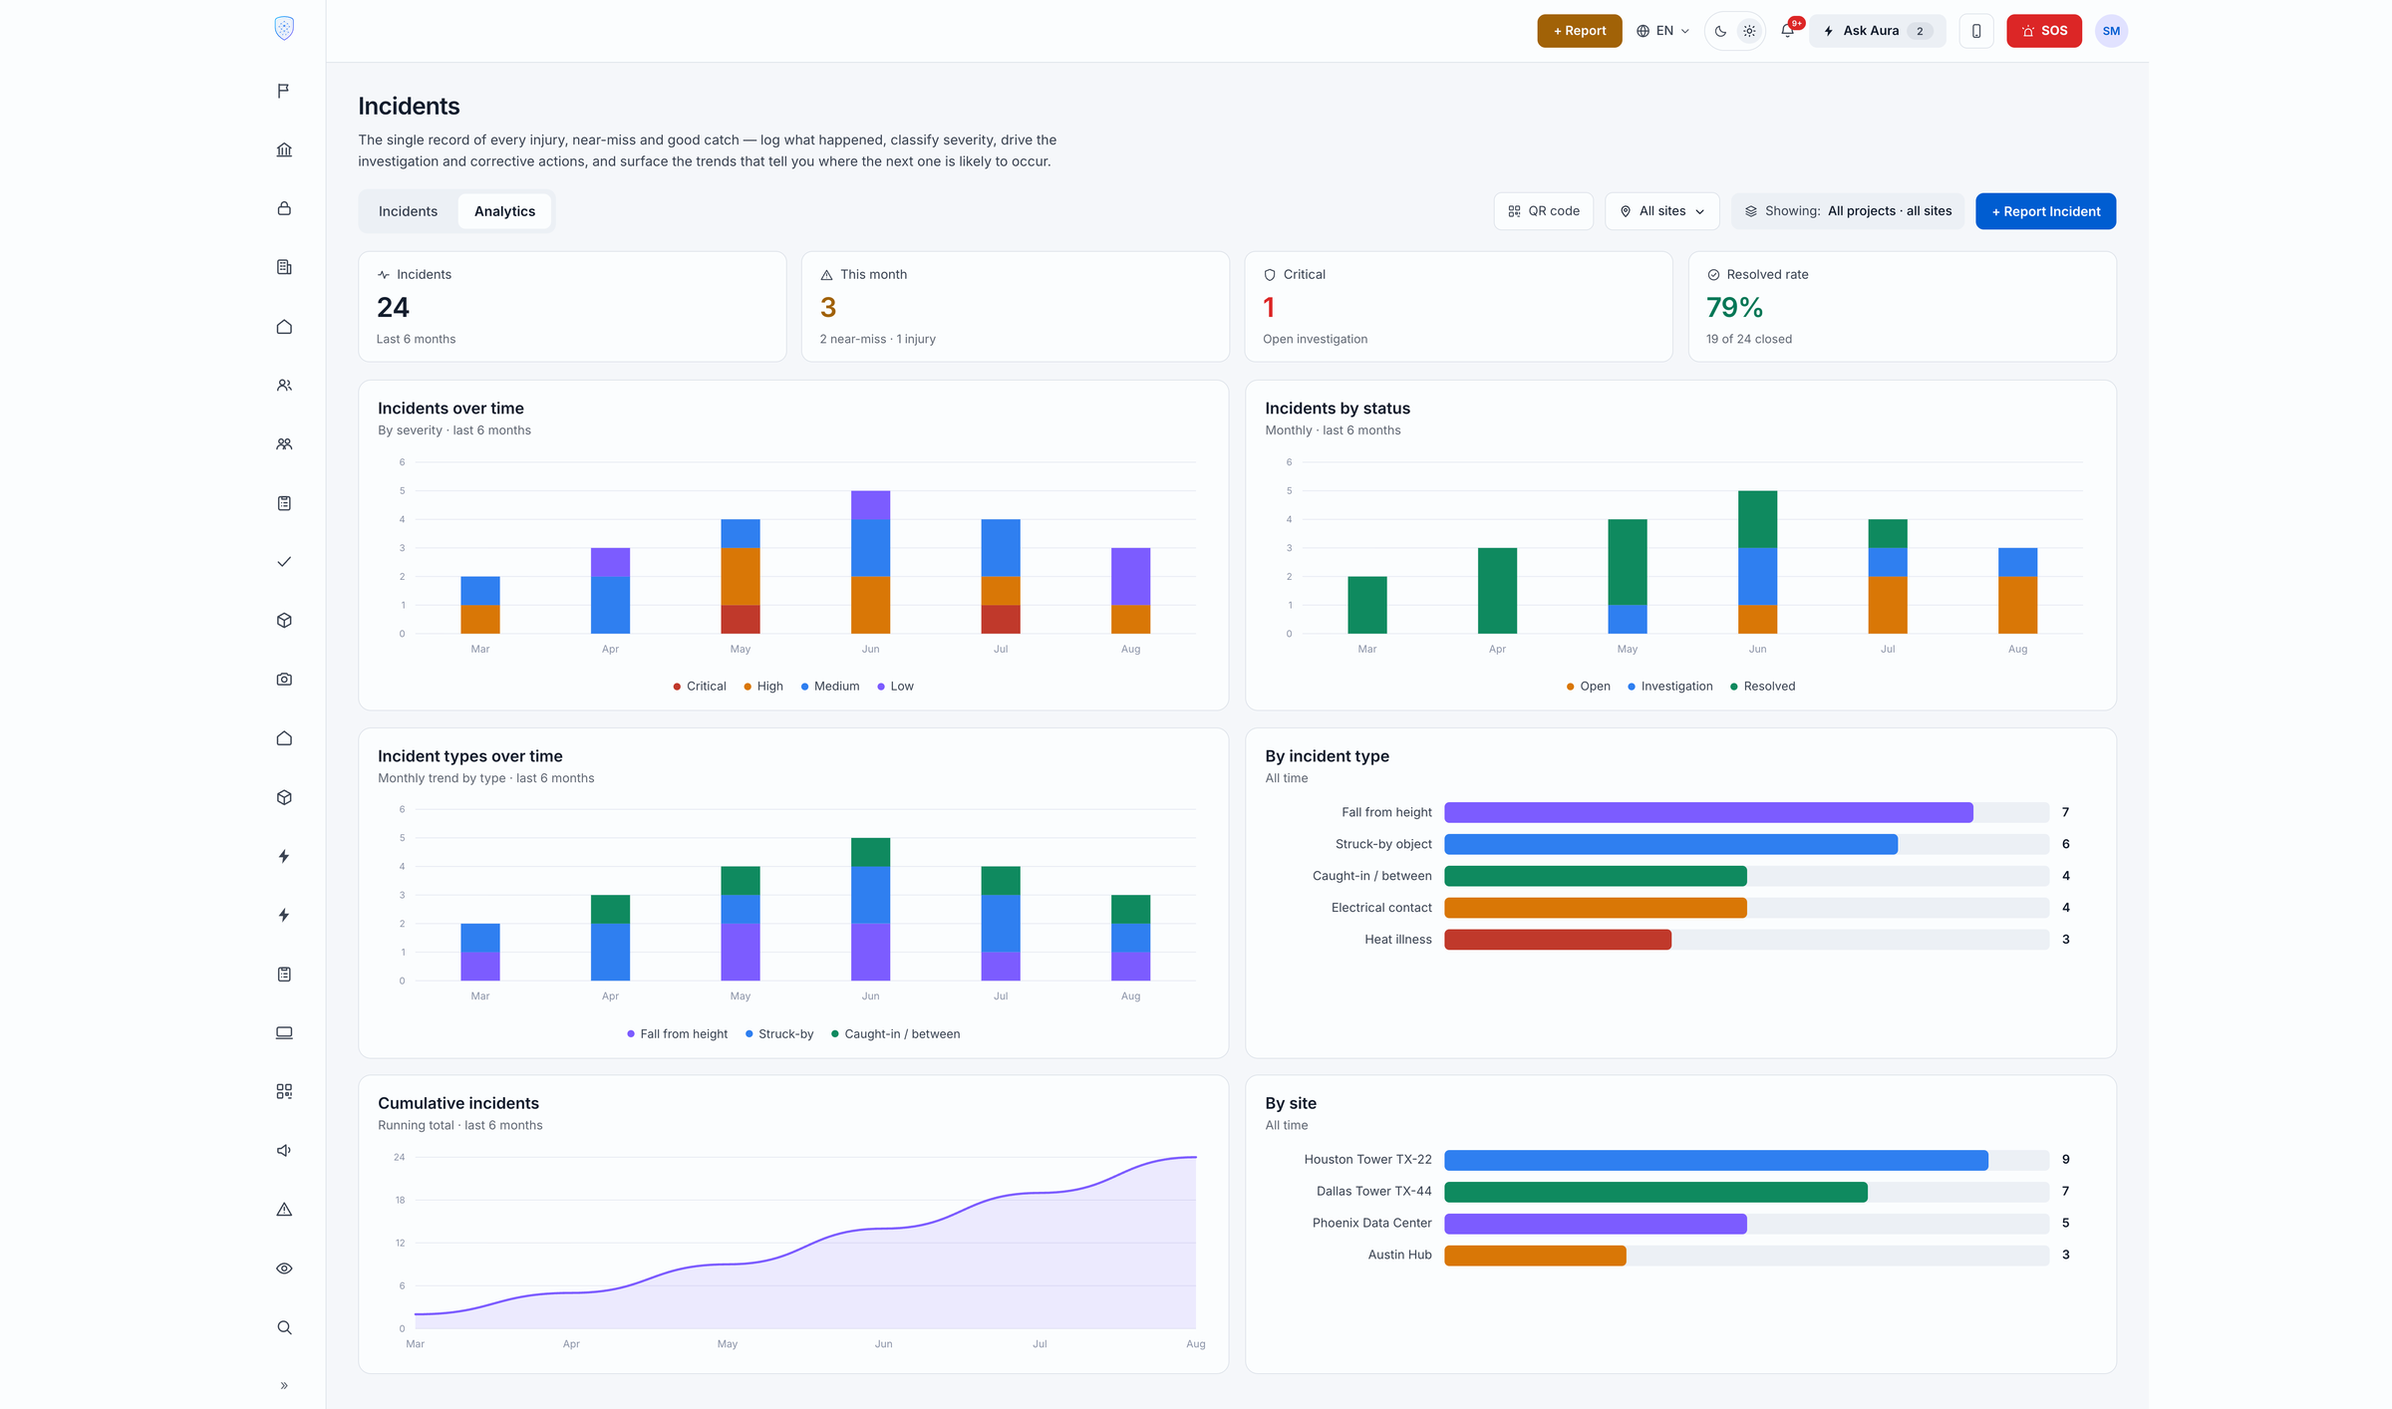Click the "Phoenix Data Center" label

pyautogui.click(x=1371, y=1224)
